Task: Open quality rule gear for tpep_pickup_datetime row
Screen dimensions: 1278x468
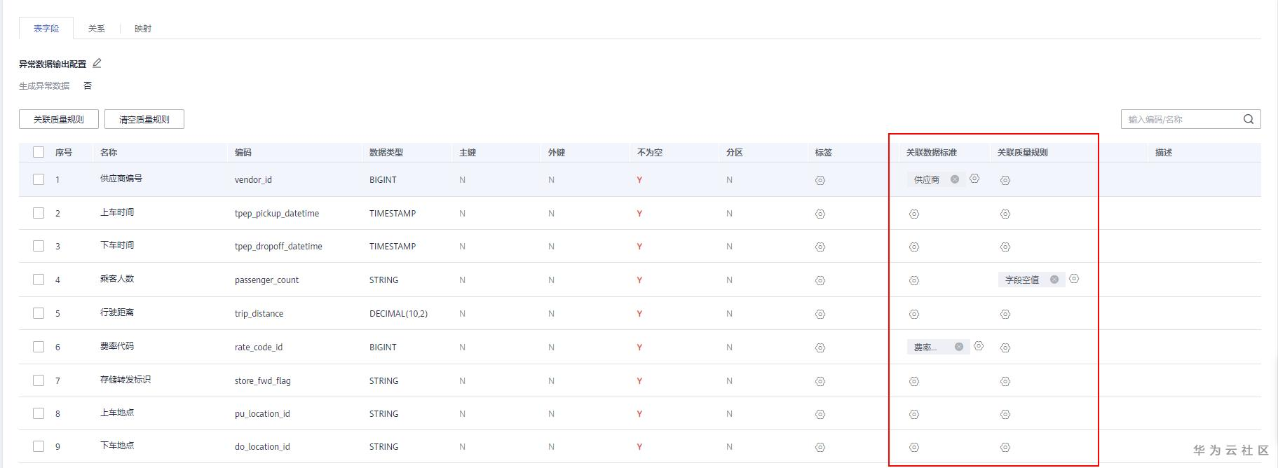Action: click(1005, 214)
